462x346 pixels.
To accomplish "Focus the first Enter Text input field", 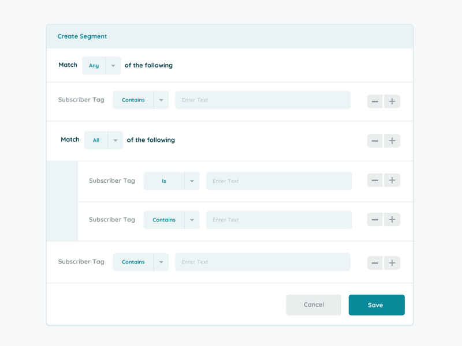I will (x=263, y=100).
